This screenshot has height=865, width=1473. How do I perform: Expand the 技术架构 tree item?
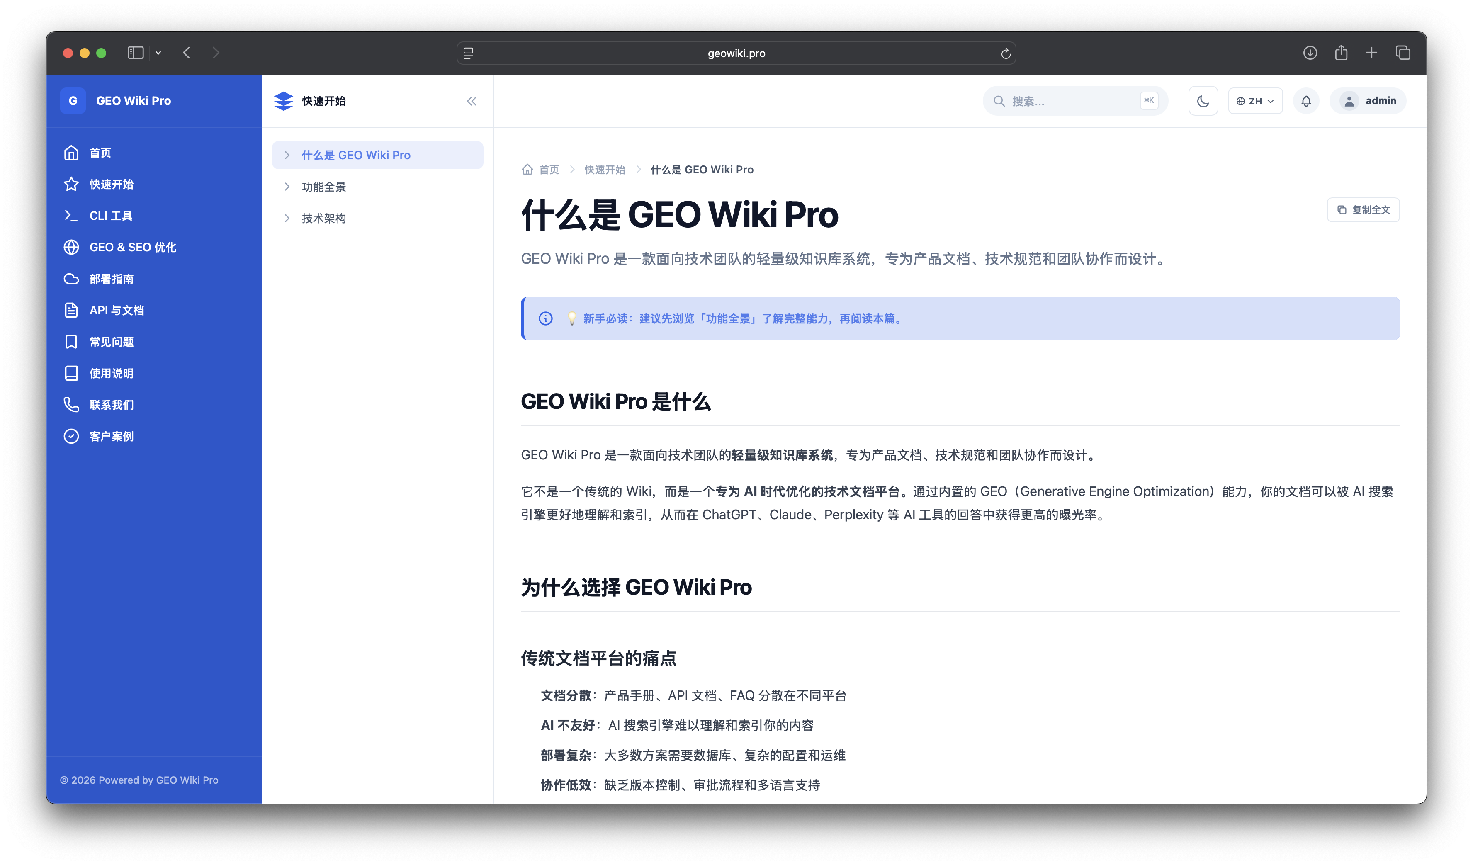pos(378,218)
